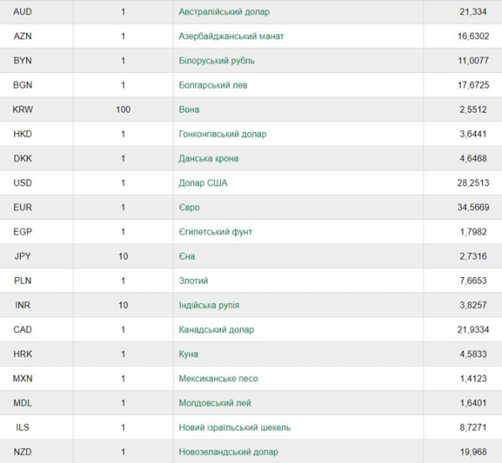This screenshot has height=463, width=502.
Task: Open the Гонконгівський долар link
Action: pos(223,134)
